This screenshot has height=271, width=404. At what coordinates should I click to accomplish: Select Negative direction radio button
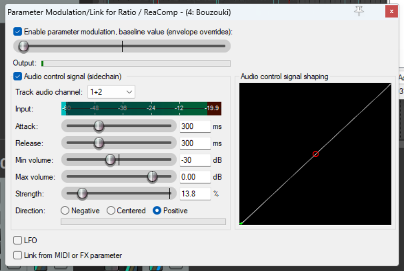[65, 210]
